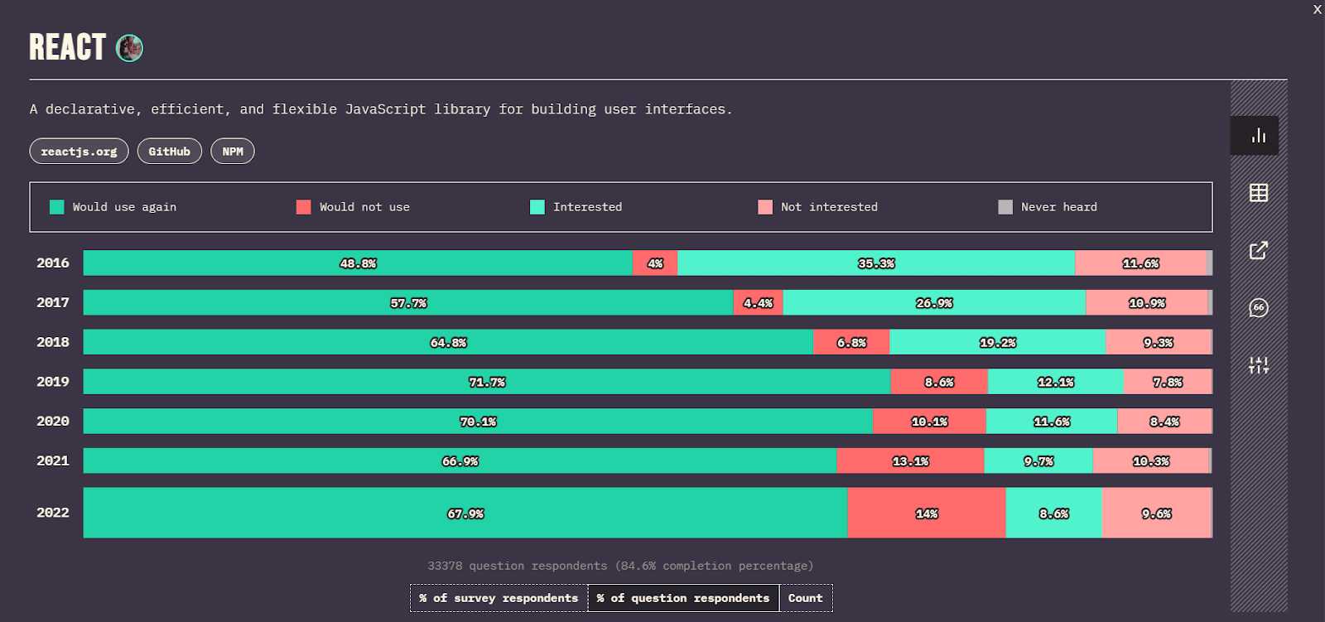Open the NPM link
This screenshot has height=622, width=1325.
[x=233, y=152]
